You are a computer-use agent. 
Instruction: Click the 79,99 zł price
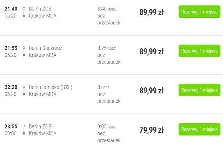(x=152, y=130)
